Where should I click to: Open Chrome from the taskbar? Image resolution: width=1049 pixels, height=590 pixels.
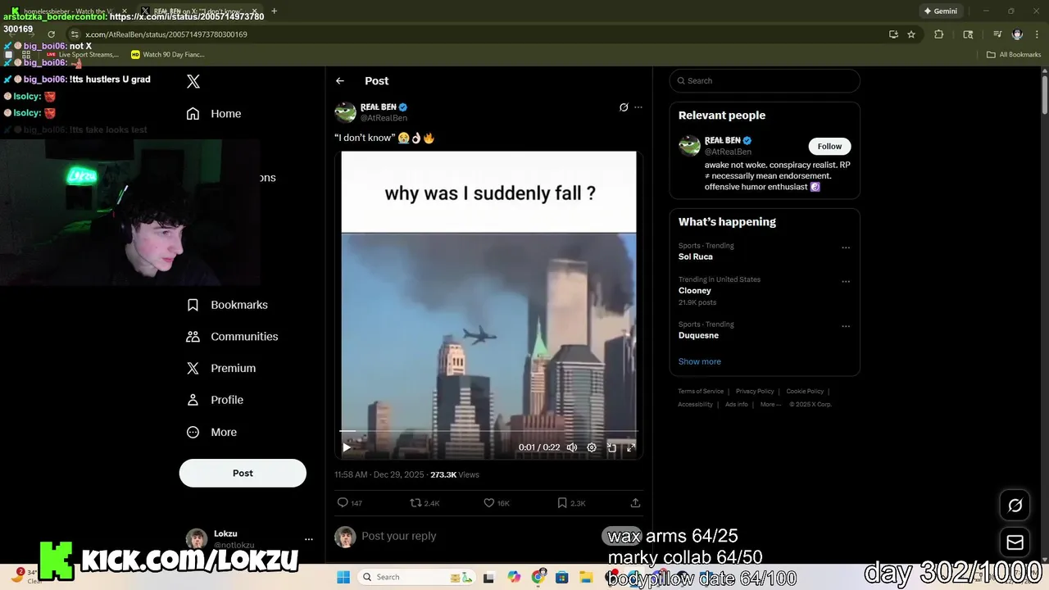point(538,577)
